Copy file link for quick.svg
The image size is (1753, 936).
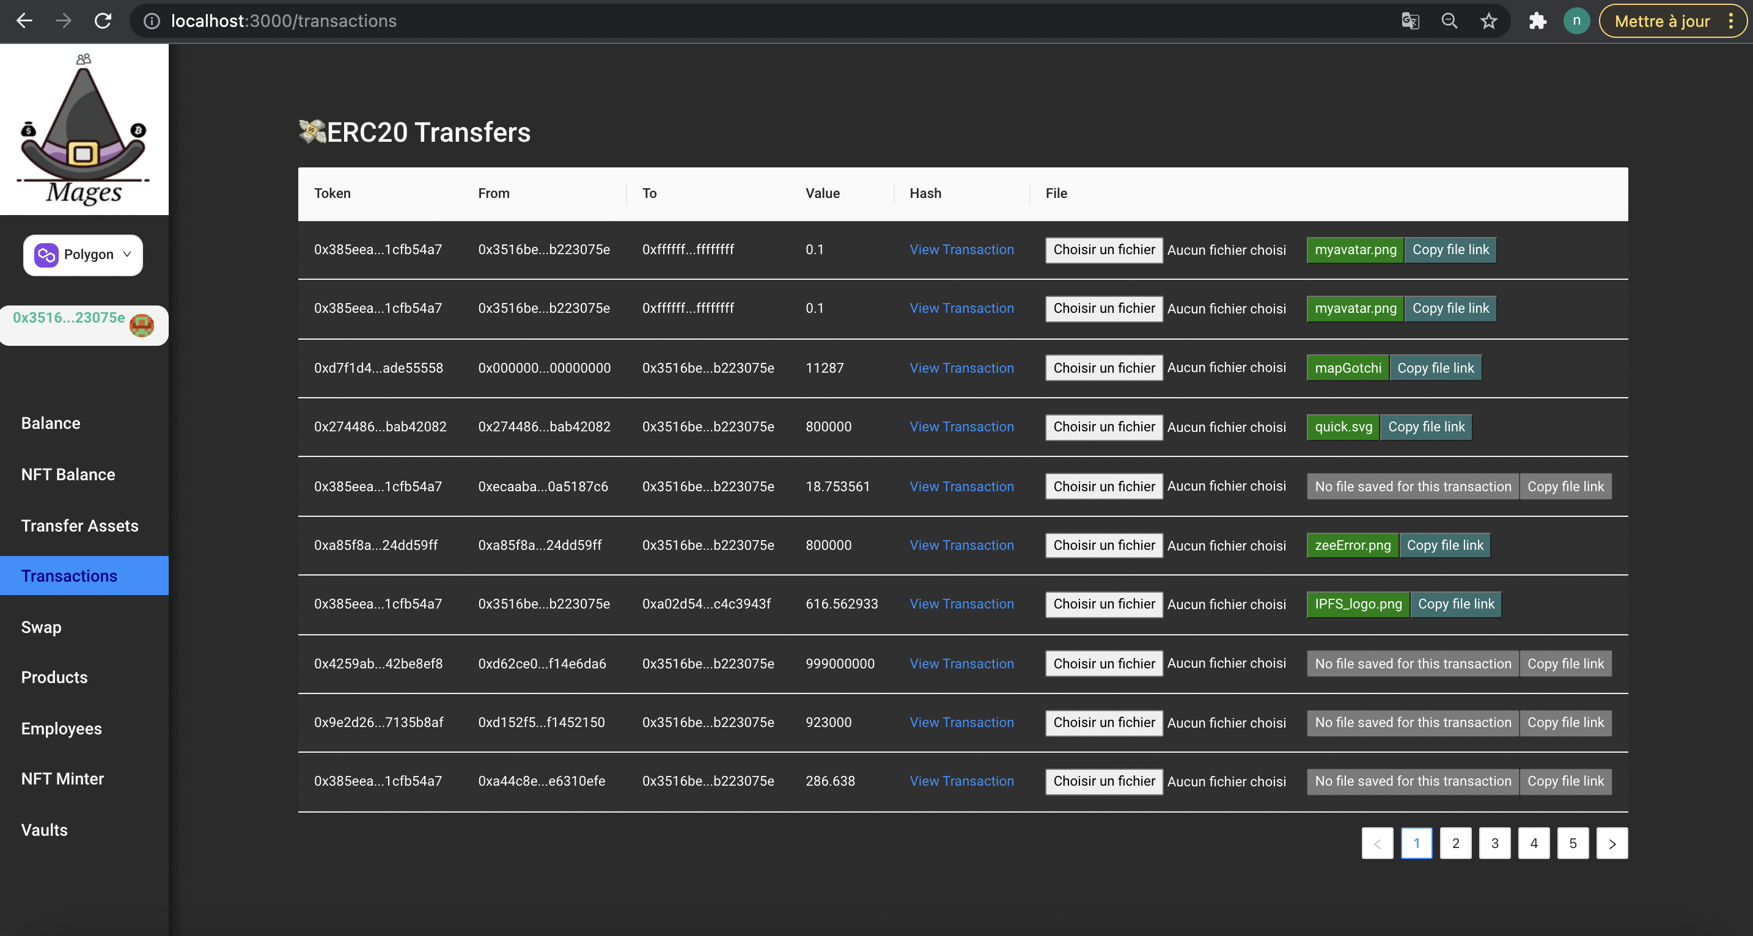[1425, 427]
